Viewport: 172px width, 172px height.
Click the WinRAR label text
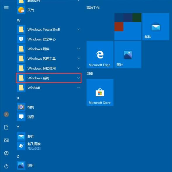[34, 88]
